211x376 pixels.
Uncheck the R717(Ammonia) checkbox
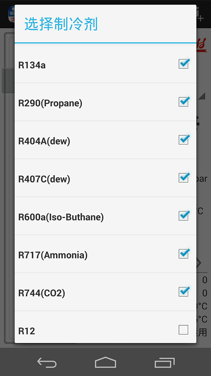184,254
